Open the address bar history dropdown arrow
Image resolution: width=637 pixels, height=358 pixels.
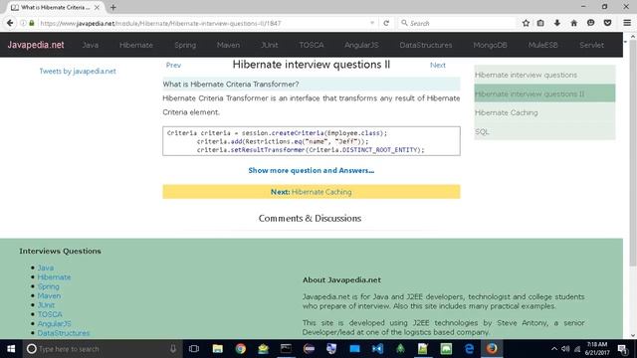tap(372, 23)
